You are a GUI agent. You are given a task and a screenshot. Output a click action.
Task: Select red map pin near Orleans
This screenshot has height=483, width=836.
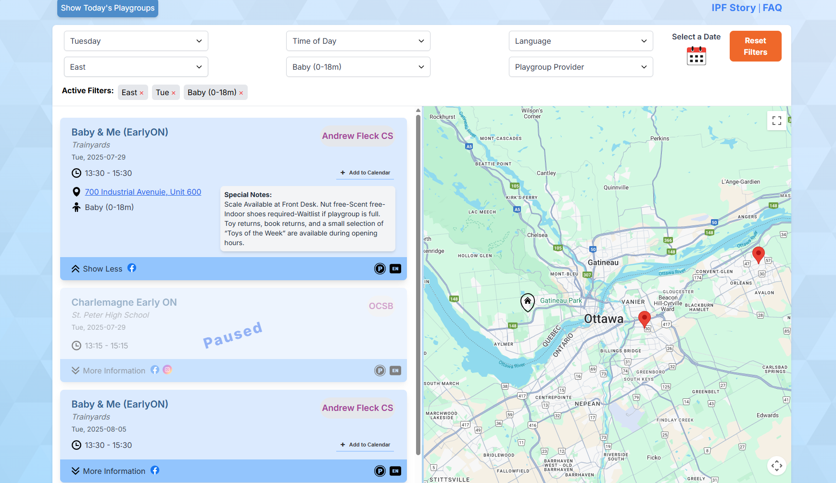(x=759, y=255)
